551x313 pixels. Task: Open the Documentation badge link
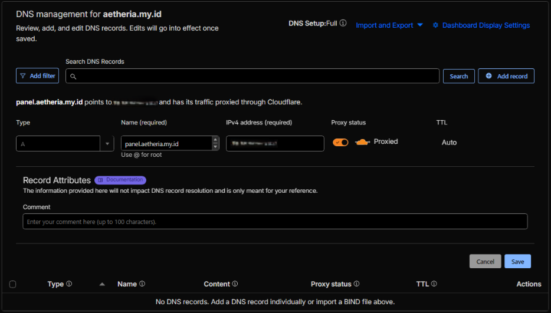tap(120, 180)
